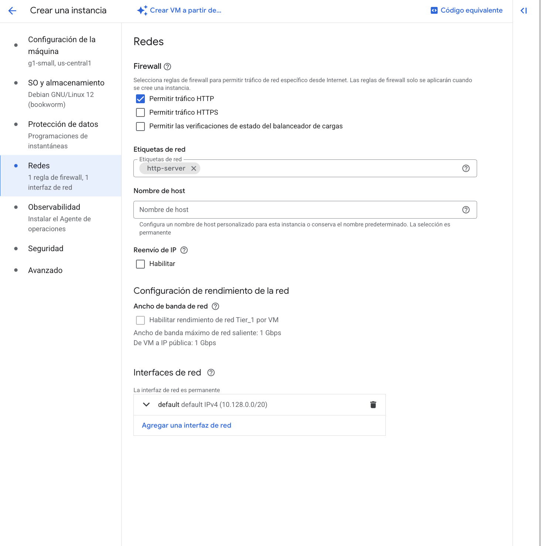This screenshot has height=546, width=541.
Task: Open the Código equivalente code view
Action: tap(467, 10)
